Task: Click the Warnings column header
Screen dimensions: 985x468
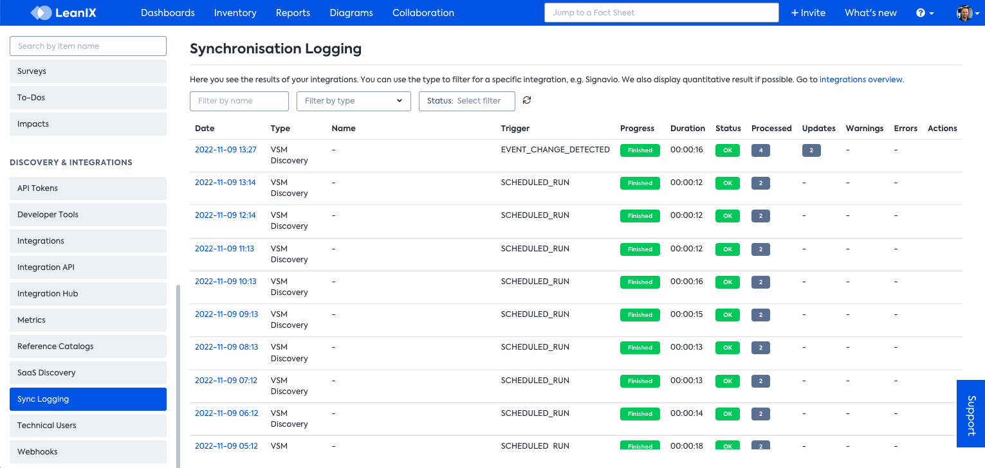Action: [865, 129]
